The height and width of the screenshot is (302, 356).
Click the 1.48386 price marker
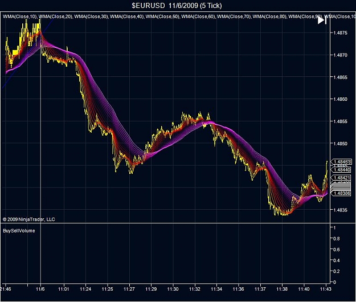pyautogui.click(x=342, y=193)
